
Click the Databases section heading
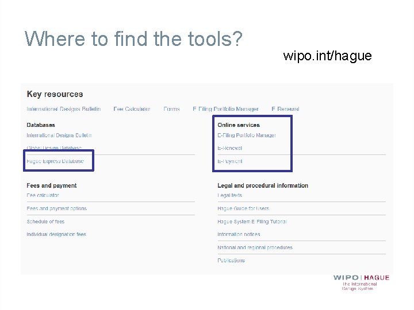(x=41, y=125)
